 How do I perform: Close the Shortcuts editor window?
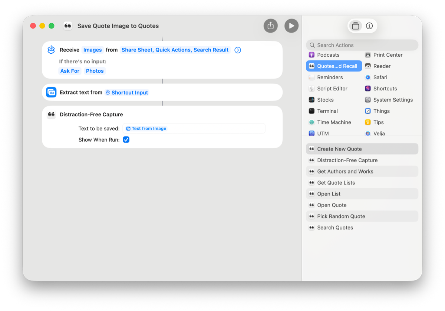click(33, 26)
